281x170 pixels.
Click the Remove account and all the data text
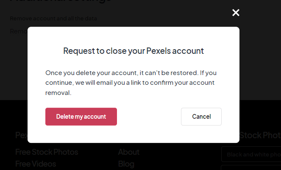[53, 19]
